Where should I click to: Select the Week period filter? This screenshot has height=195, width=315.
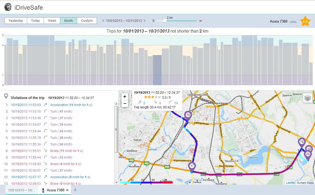52,21
